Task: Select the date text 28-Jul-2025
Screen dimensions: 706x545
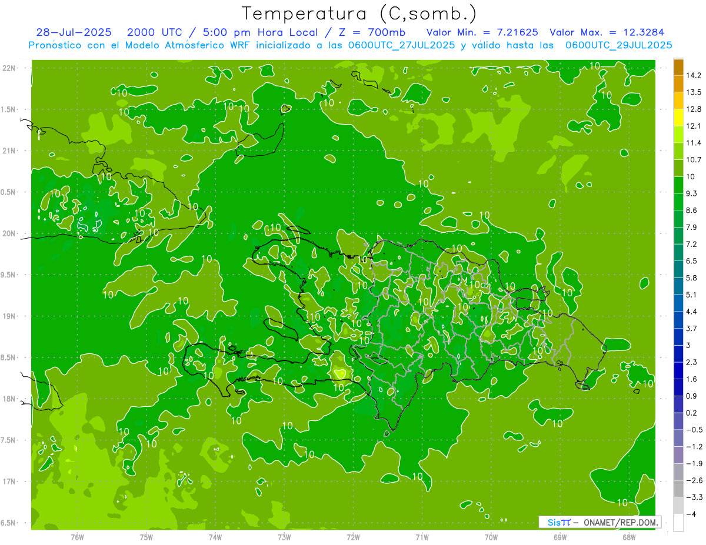Action: [x=75, y=32]
